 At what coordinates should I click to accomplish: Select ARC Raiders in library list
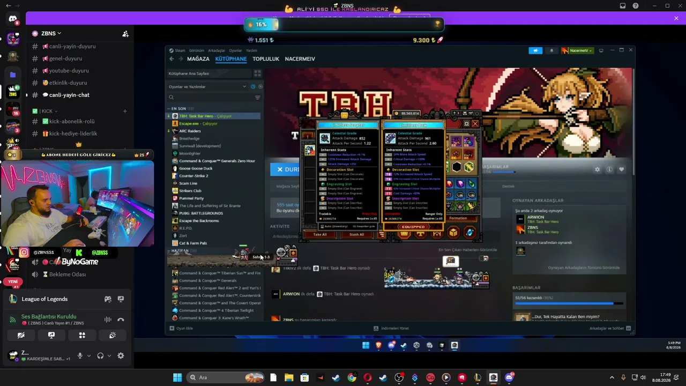pos(190,131)
